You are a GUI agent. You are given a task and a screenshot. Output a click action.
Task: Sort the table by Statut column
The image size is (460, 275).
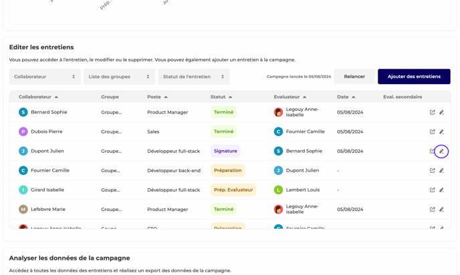click(x=221, y=97)
